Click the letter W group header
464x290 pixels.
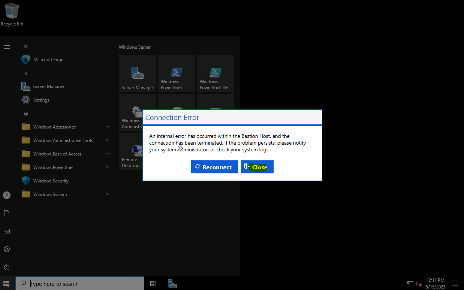coord(26,114)
